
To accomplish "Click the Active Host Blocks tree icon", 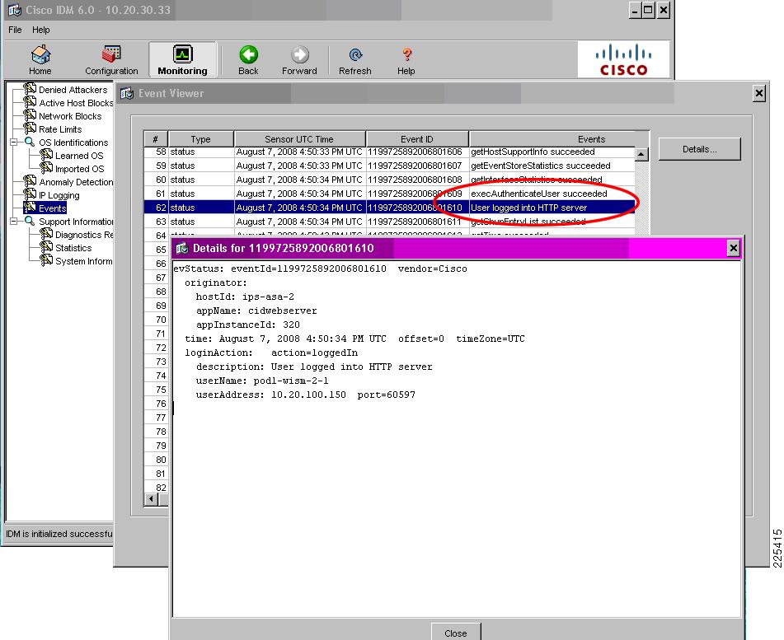I will point(30,102).
